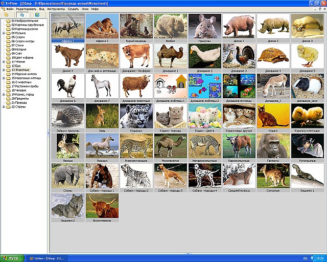
Task: Select the Собаки - породы 4 dalmatian thumbnail
Action: 205,176
